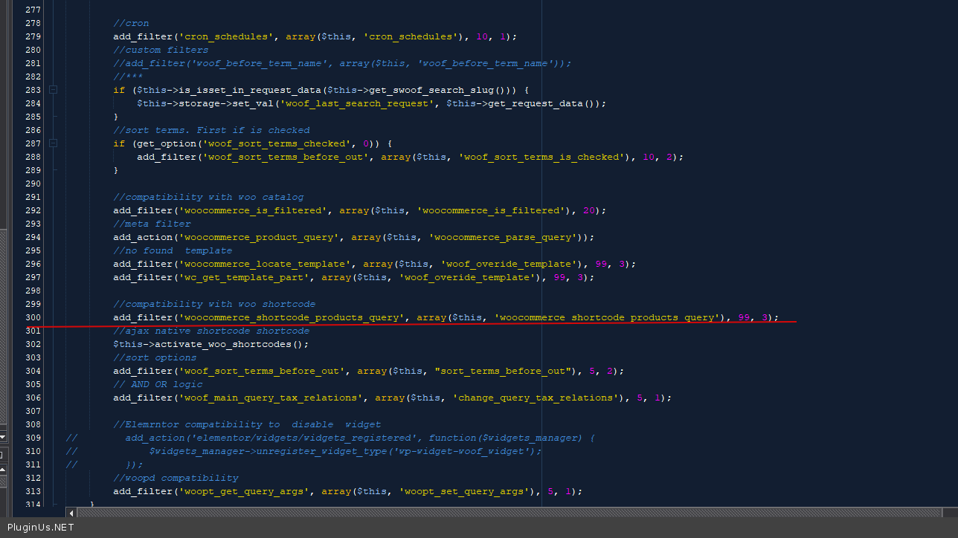Collapse the fold marker on line 283
The width and height of the screenshot is (958, 538).
54,90
